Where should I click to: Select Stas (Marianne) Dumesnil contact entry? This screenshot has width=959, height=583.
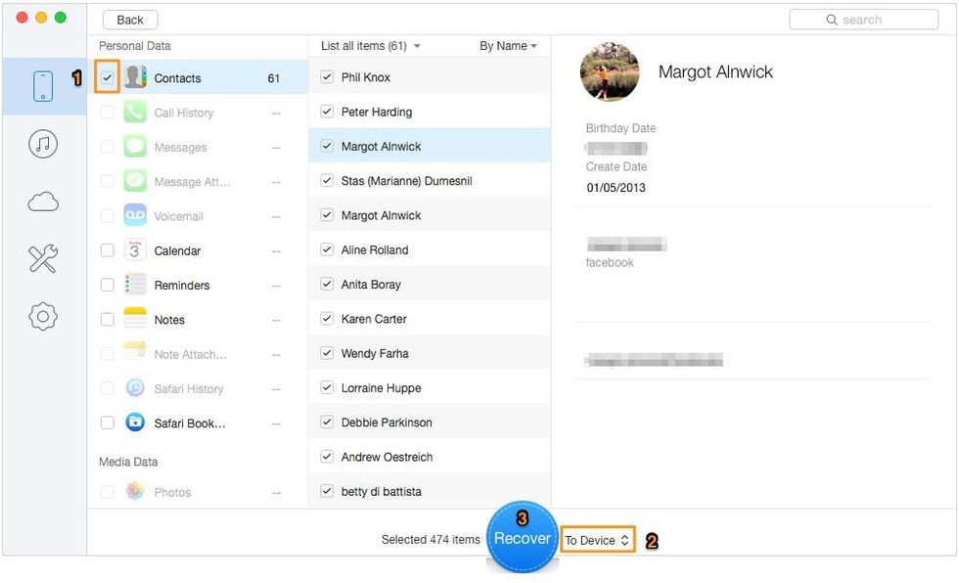click(406, 181)
